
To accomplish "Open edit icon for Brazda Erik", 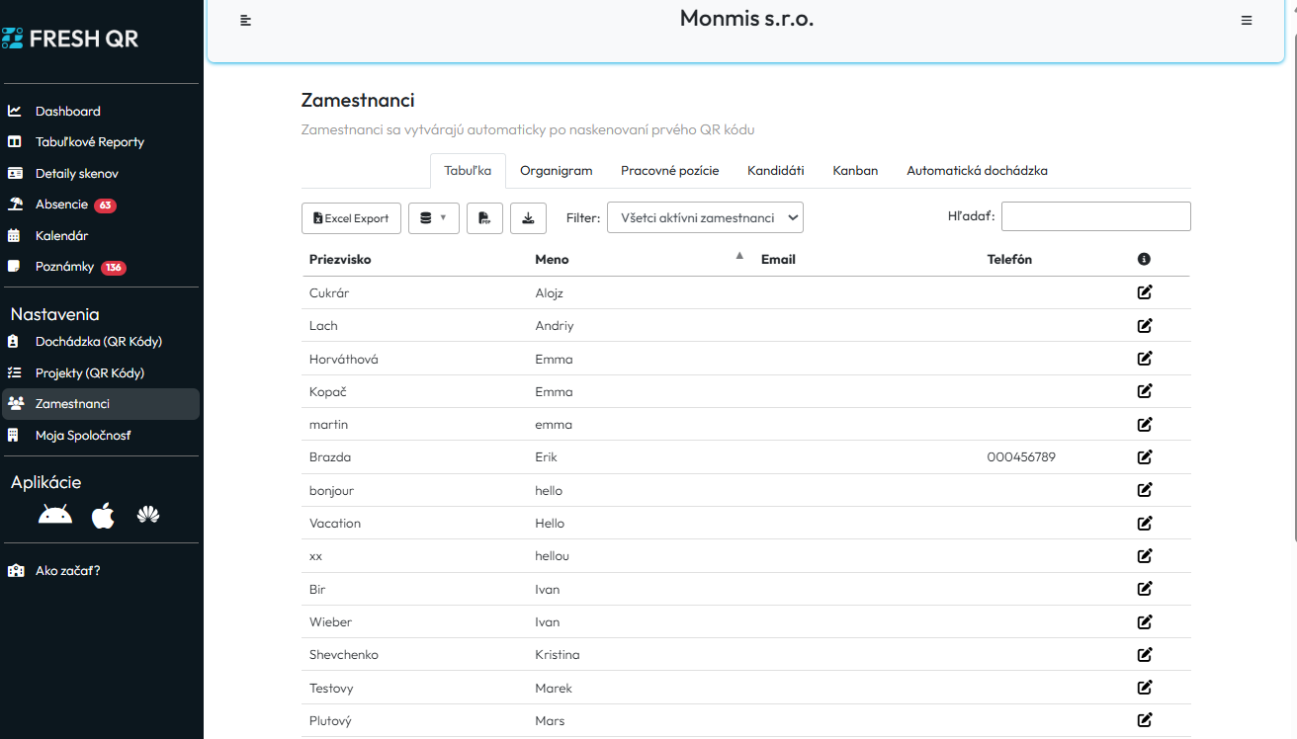I will pyautogui.click(x=1145, y=456).
